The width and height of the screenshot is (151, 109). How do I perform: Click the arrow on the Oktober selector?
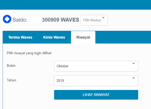133,64
